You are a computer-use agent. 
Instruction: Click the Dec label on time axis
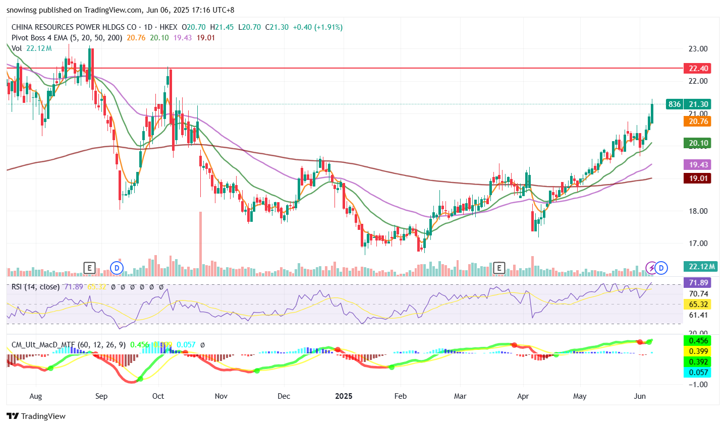click(284, 396)
